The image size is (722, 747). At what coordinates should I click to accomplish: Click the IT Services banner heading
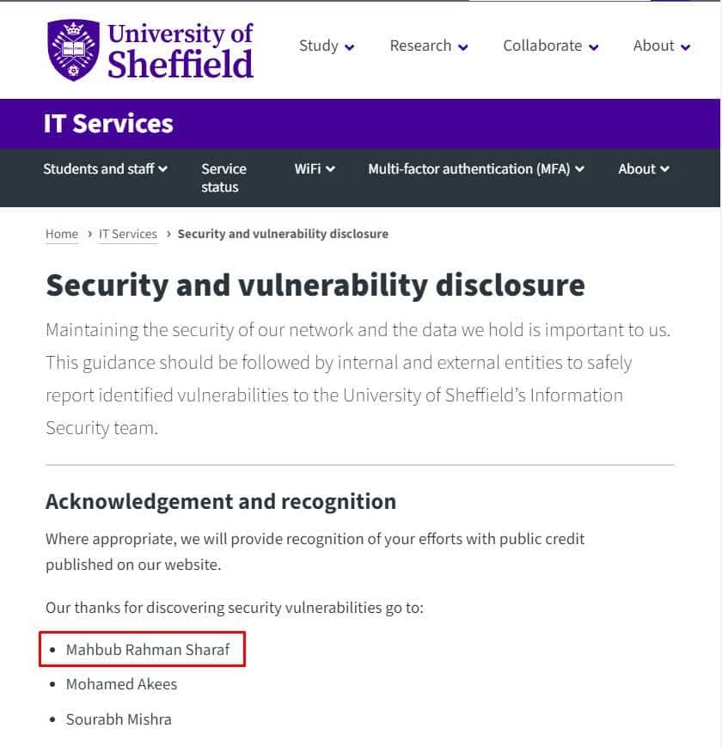pos(108,124)
